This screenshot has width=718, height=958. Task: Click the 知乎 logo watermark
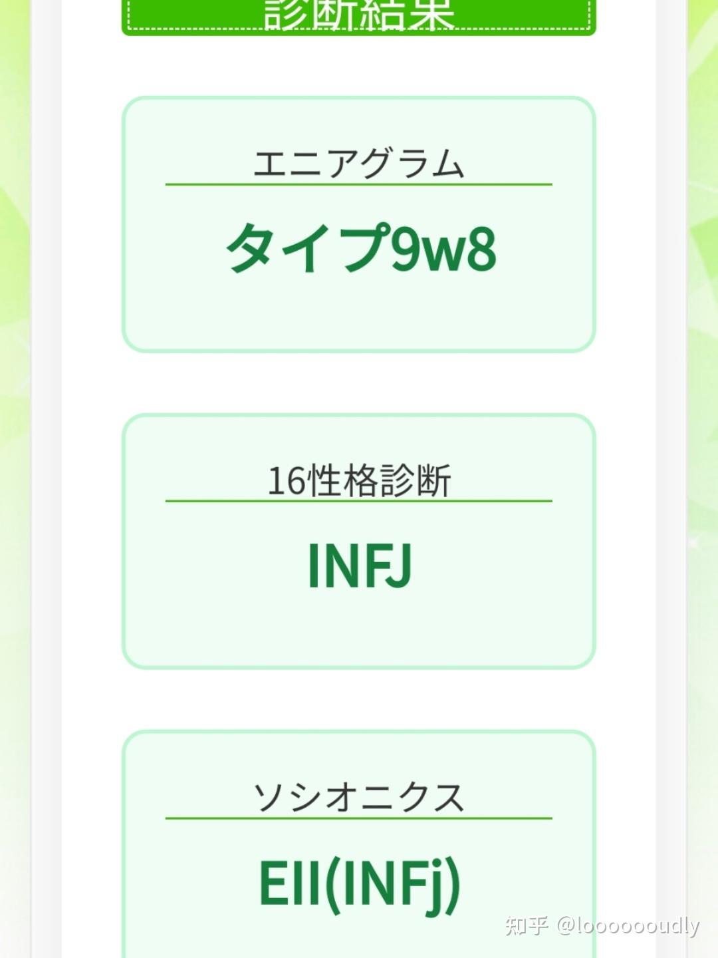(x=526, y=925)
